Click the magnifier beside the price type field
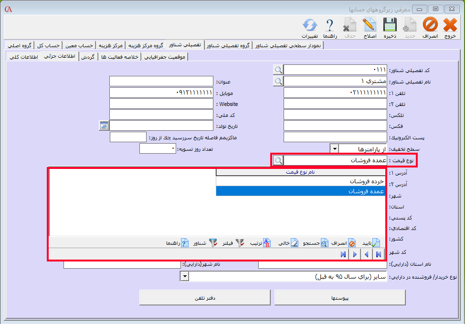Viewport: 465px width, 324px height. (x=278, y=161)
